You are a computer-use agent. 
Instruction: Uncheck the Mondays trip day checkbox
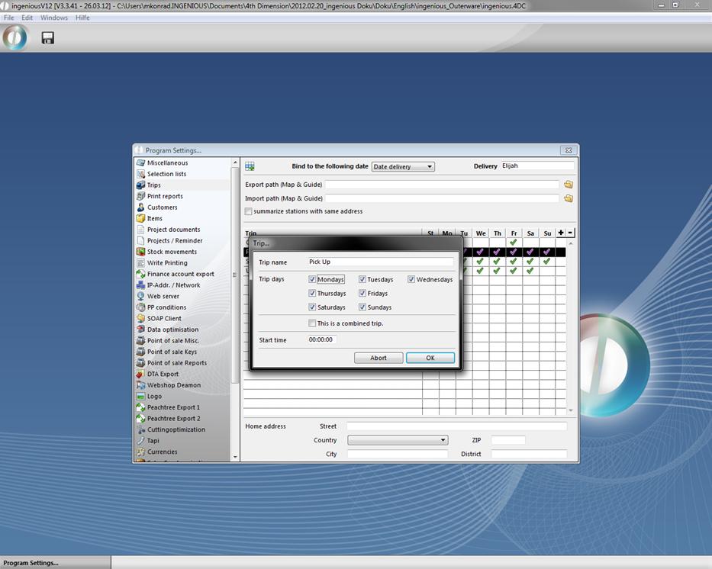click(x=313, y=279)
